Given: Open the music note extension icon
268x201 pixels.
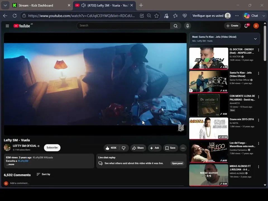Looking at the screenshot, I should point(166,16).
